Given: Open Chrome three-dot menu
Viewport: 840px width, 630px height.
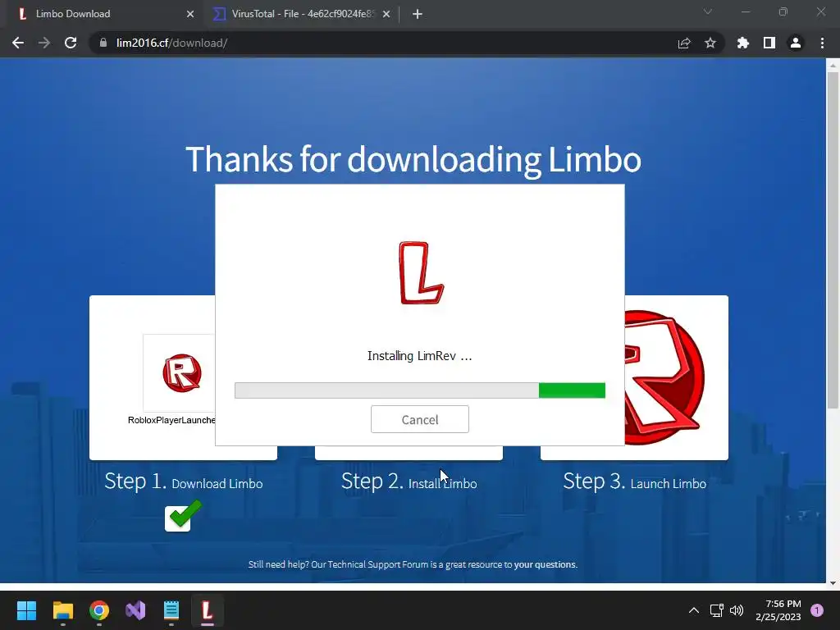Looking at the screenshot, I should point(822,43).
